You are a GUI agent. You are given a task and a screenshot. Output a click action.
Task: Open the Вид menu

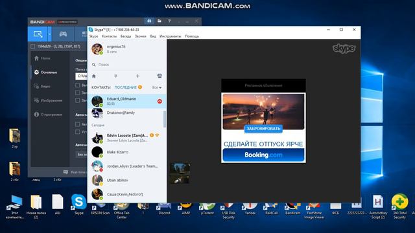click(x=153, y=36)
